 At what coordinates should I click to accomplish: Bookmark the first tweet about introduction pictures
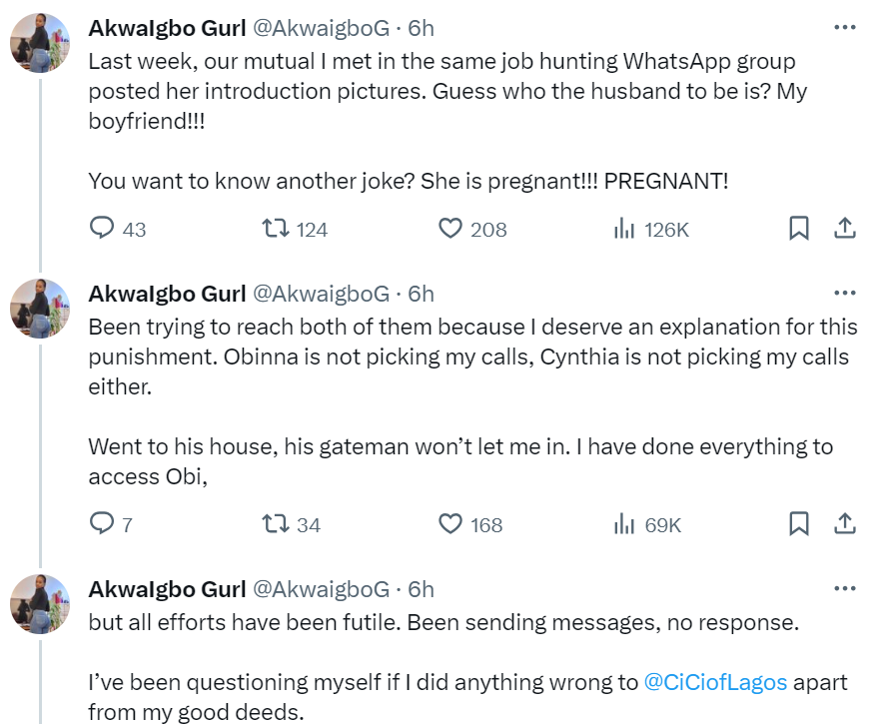click(799, 229)
